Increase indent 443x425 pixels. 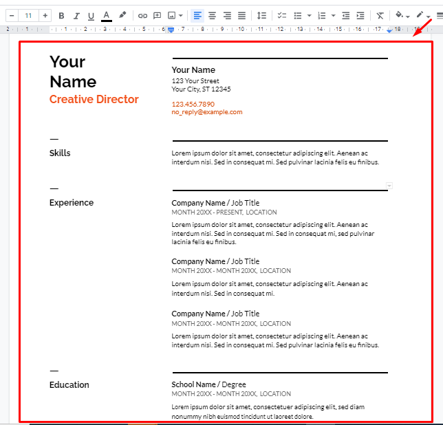[360, 16]
